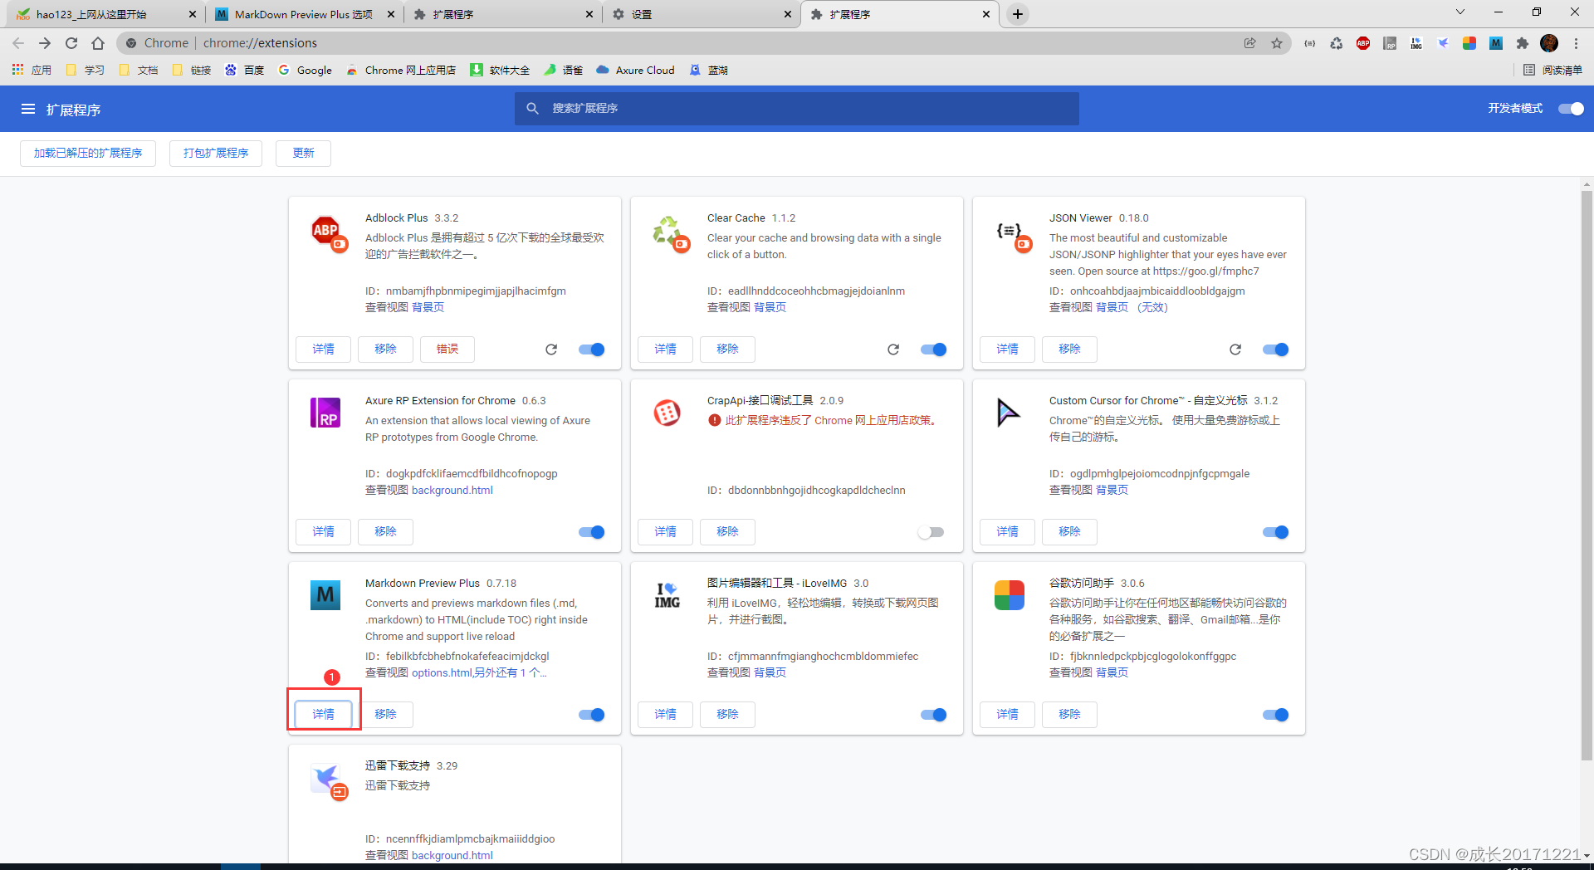This screenshot has height=870, width=1594.
Task: Open the reading list
Action: pos(1553,70)
